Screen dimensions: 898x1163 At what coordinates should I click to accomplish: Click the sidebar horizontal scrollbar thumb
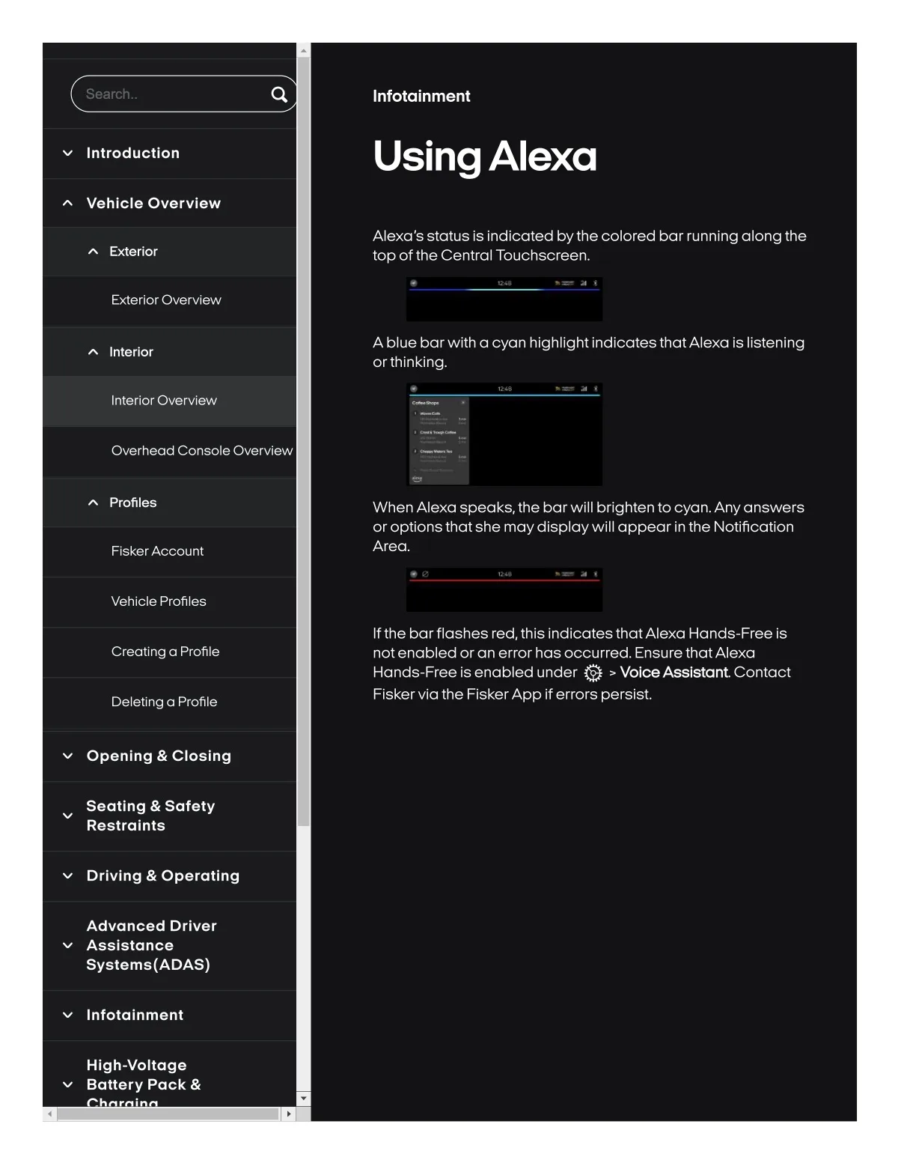(168, 1114)
